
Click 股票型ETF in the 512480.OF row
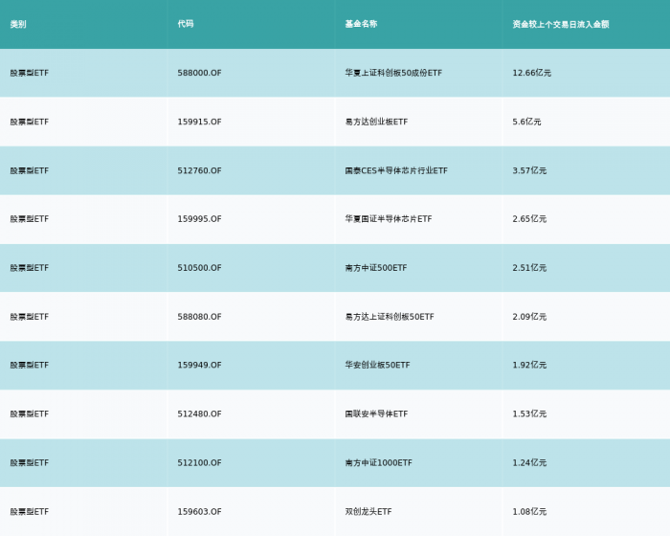tap(30, 413)
